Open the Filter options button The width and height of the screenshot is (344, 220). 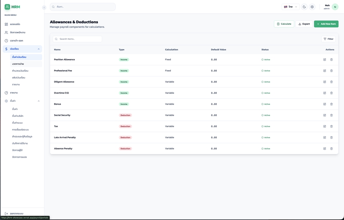(328, 39)
